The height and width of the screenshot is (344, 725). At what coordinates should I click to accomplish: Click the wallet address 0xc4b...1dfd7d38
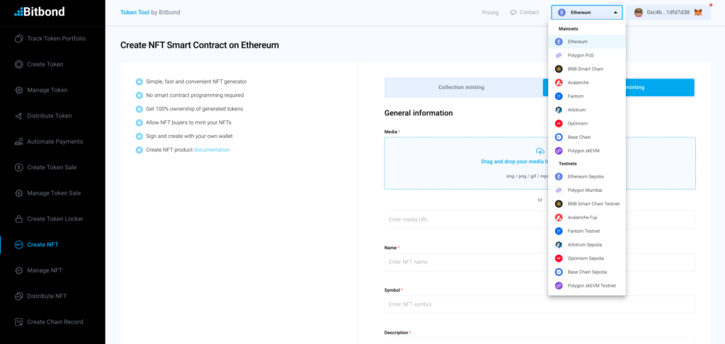pos(668,13)
